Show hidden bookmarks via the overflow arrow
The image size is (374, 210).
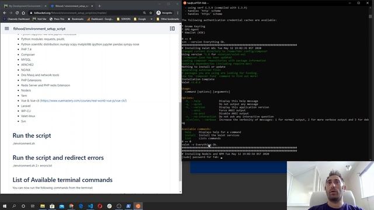151,19
